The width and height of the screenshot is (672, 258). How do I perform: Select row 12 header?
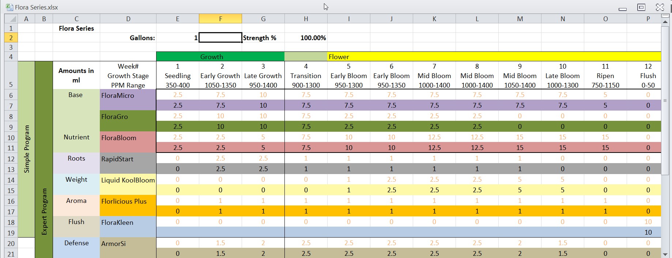tap(11, 159)
